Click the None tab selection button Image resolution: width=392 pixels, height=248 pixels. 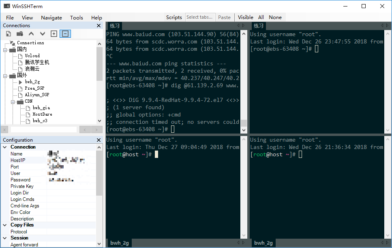275,17
